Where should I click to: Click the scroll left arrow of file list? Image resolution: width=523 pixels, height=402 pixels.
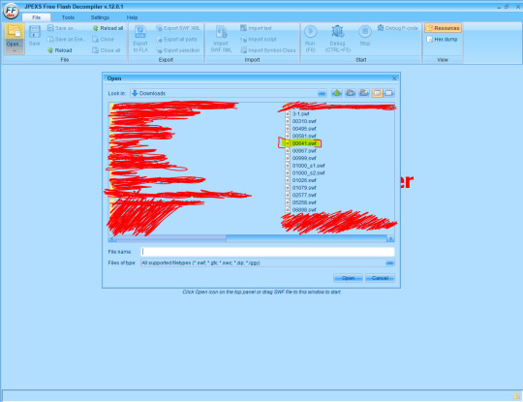pyautogui.click(x=111, y=238)
